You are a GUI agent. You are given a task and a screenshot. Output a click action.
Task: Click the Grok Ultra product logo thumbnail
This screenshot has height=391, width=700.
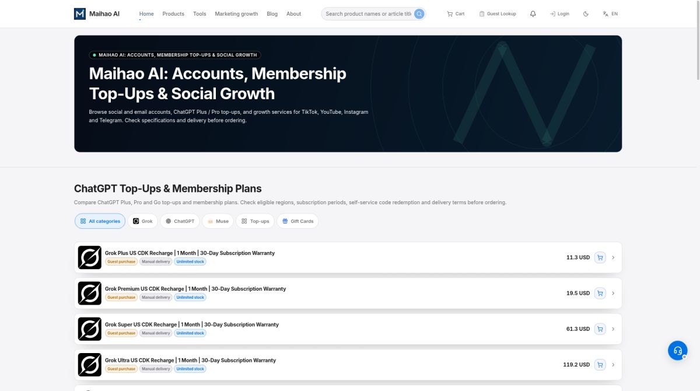coord(90,365)
